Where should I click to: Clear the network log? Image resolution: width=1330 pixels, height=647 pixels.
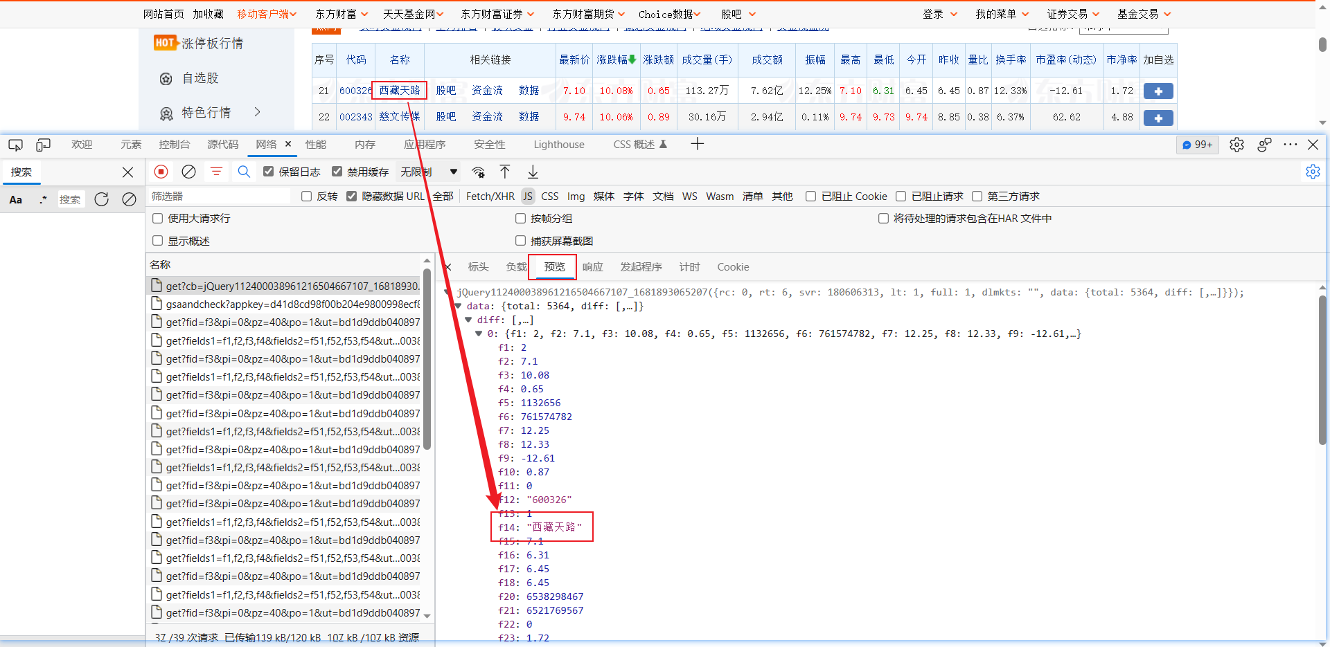point(188,172)
